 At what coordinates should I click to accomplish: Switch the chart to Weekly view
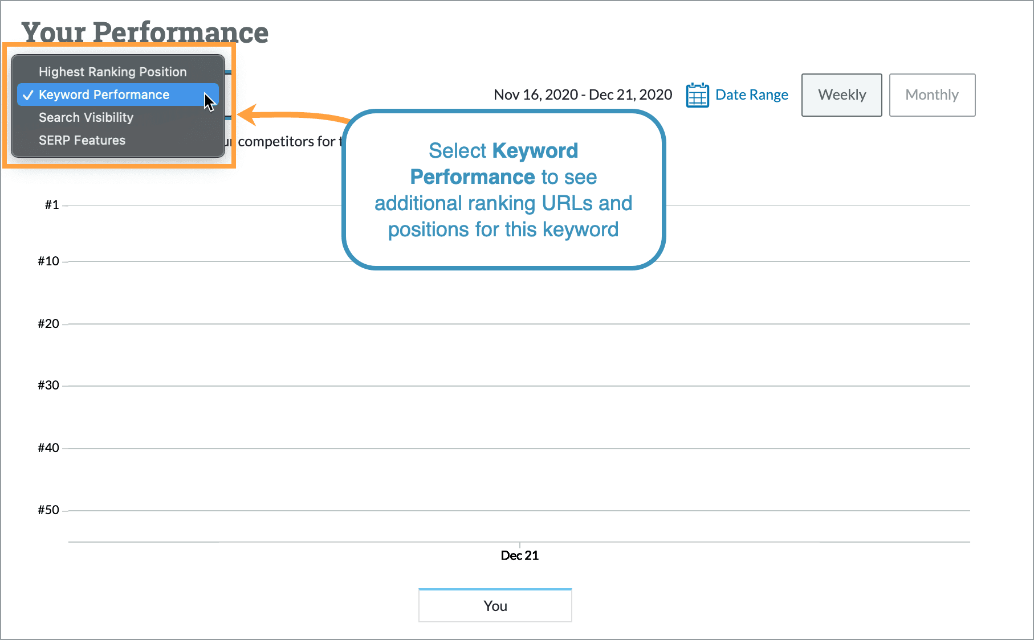(x=841, y=95)
